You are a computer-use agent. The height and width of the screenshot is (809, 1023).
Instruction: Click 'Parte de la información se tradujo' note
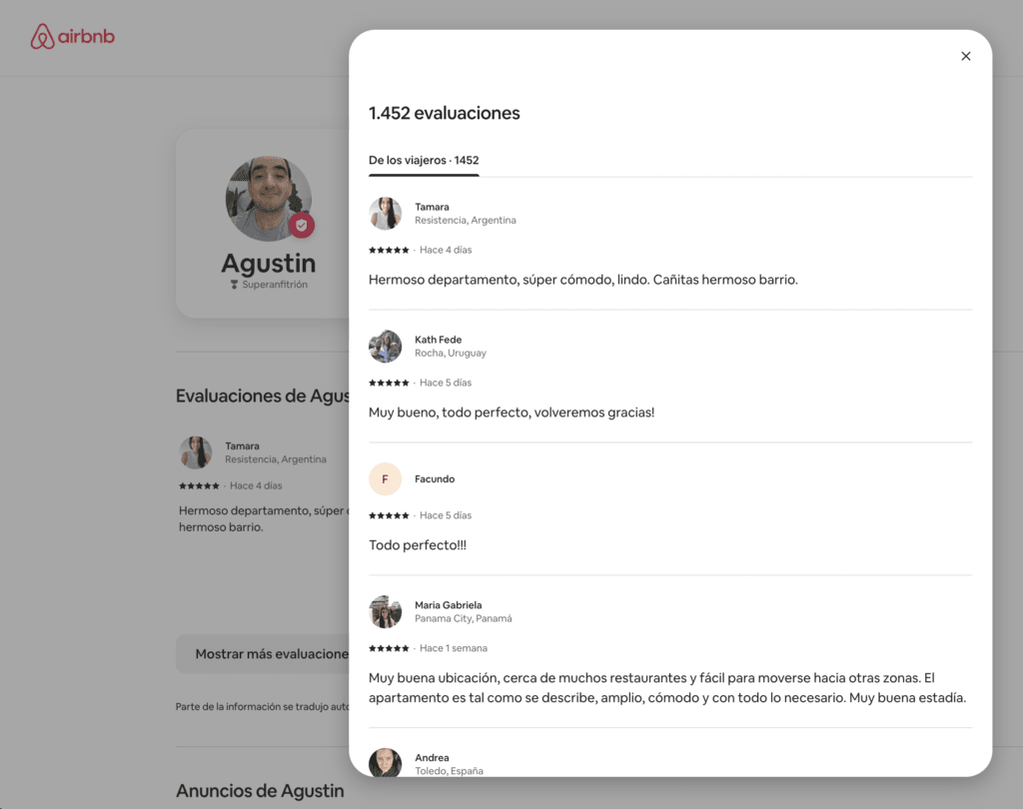point(263,706)
